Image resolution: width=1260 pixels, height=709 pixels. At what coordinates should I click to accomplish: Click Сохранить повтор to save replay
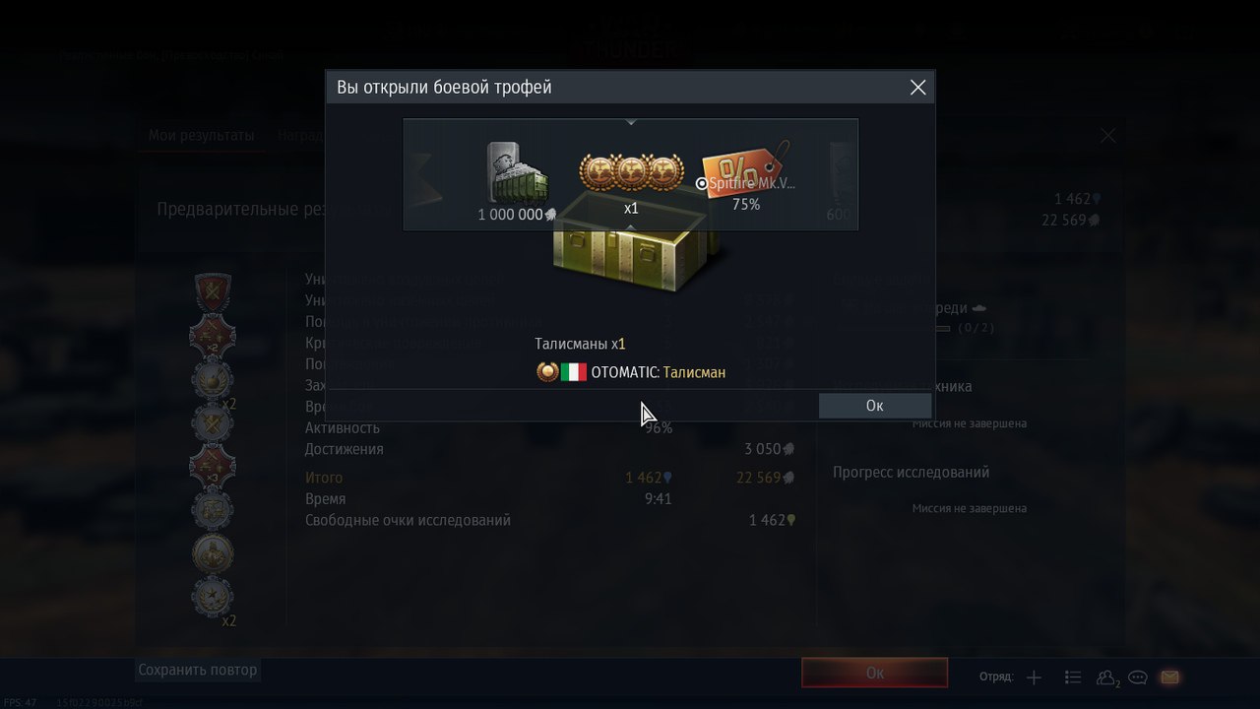[198, 670]
